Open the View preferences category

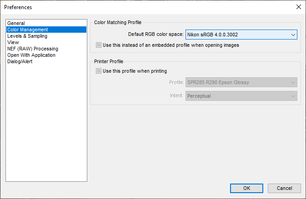(46, 42)
